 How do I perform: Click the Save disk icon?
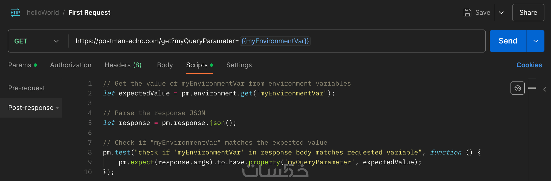(x=467, y=13)
